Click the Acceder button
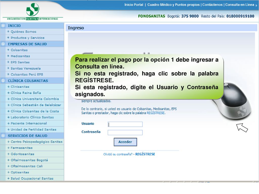 [125, 142]
